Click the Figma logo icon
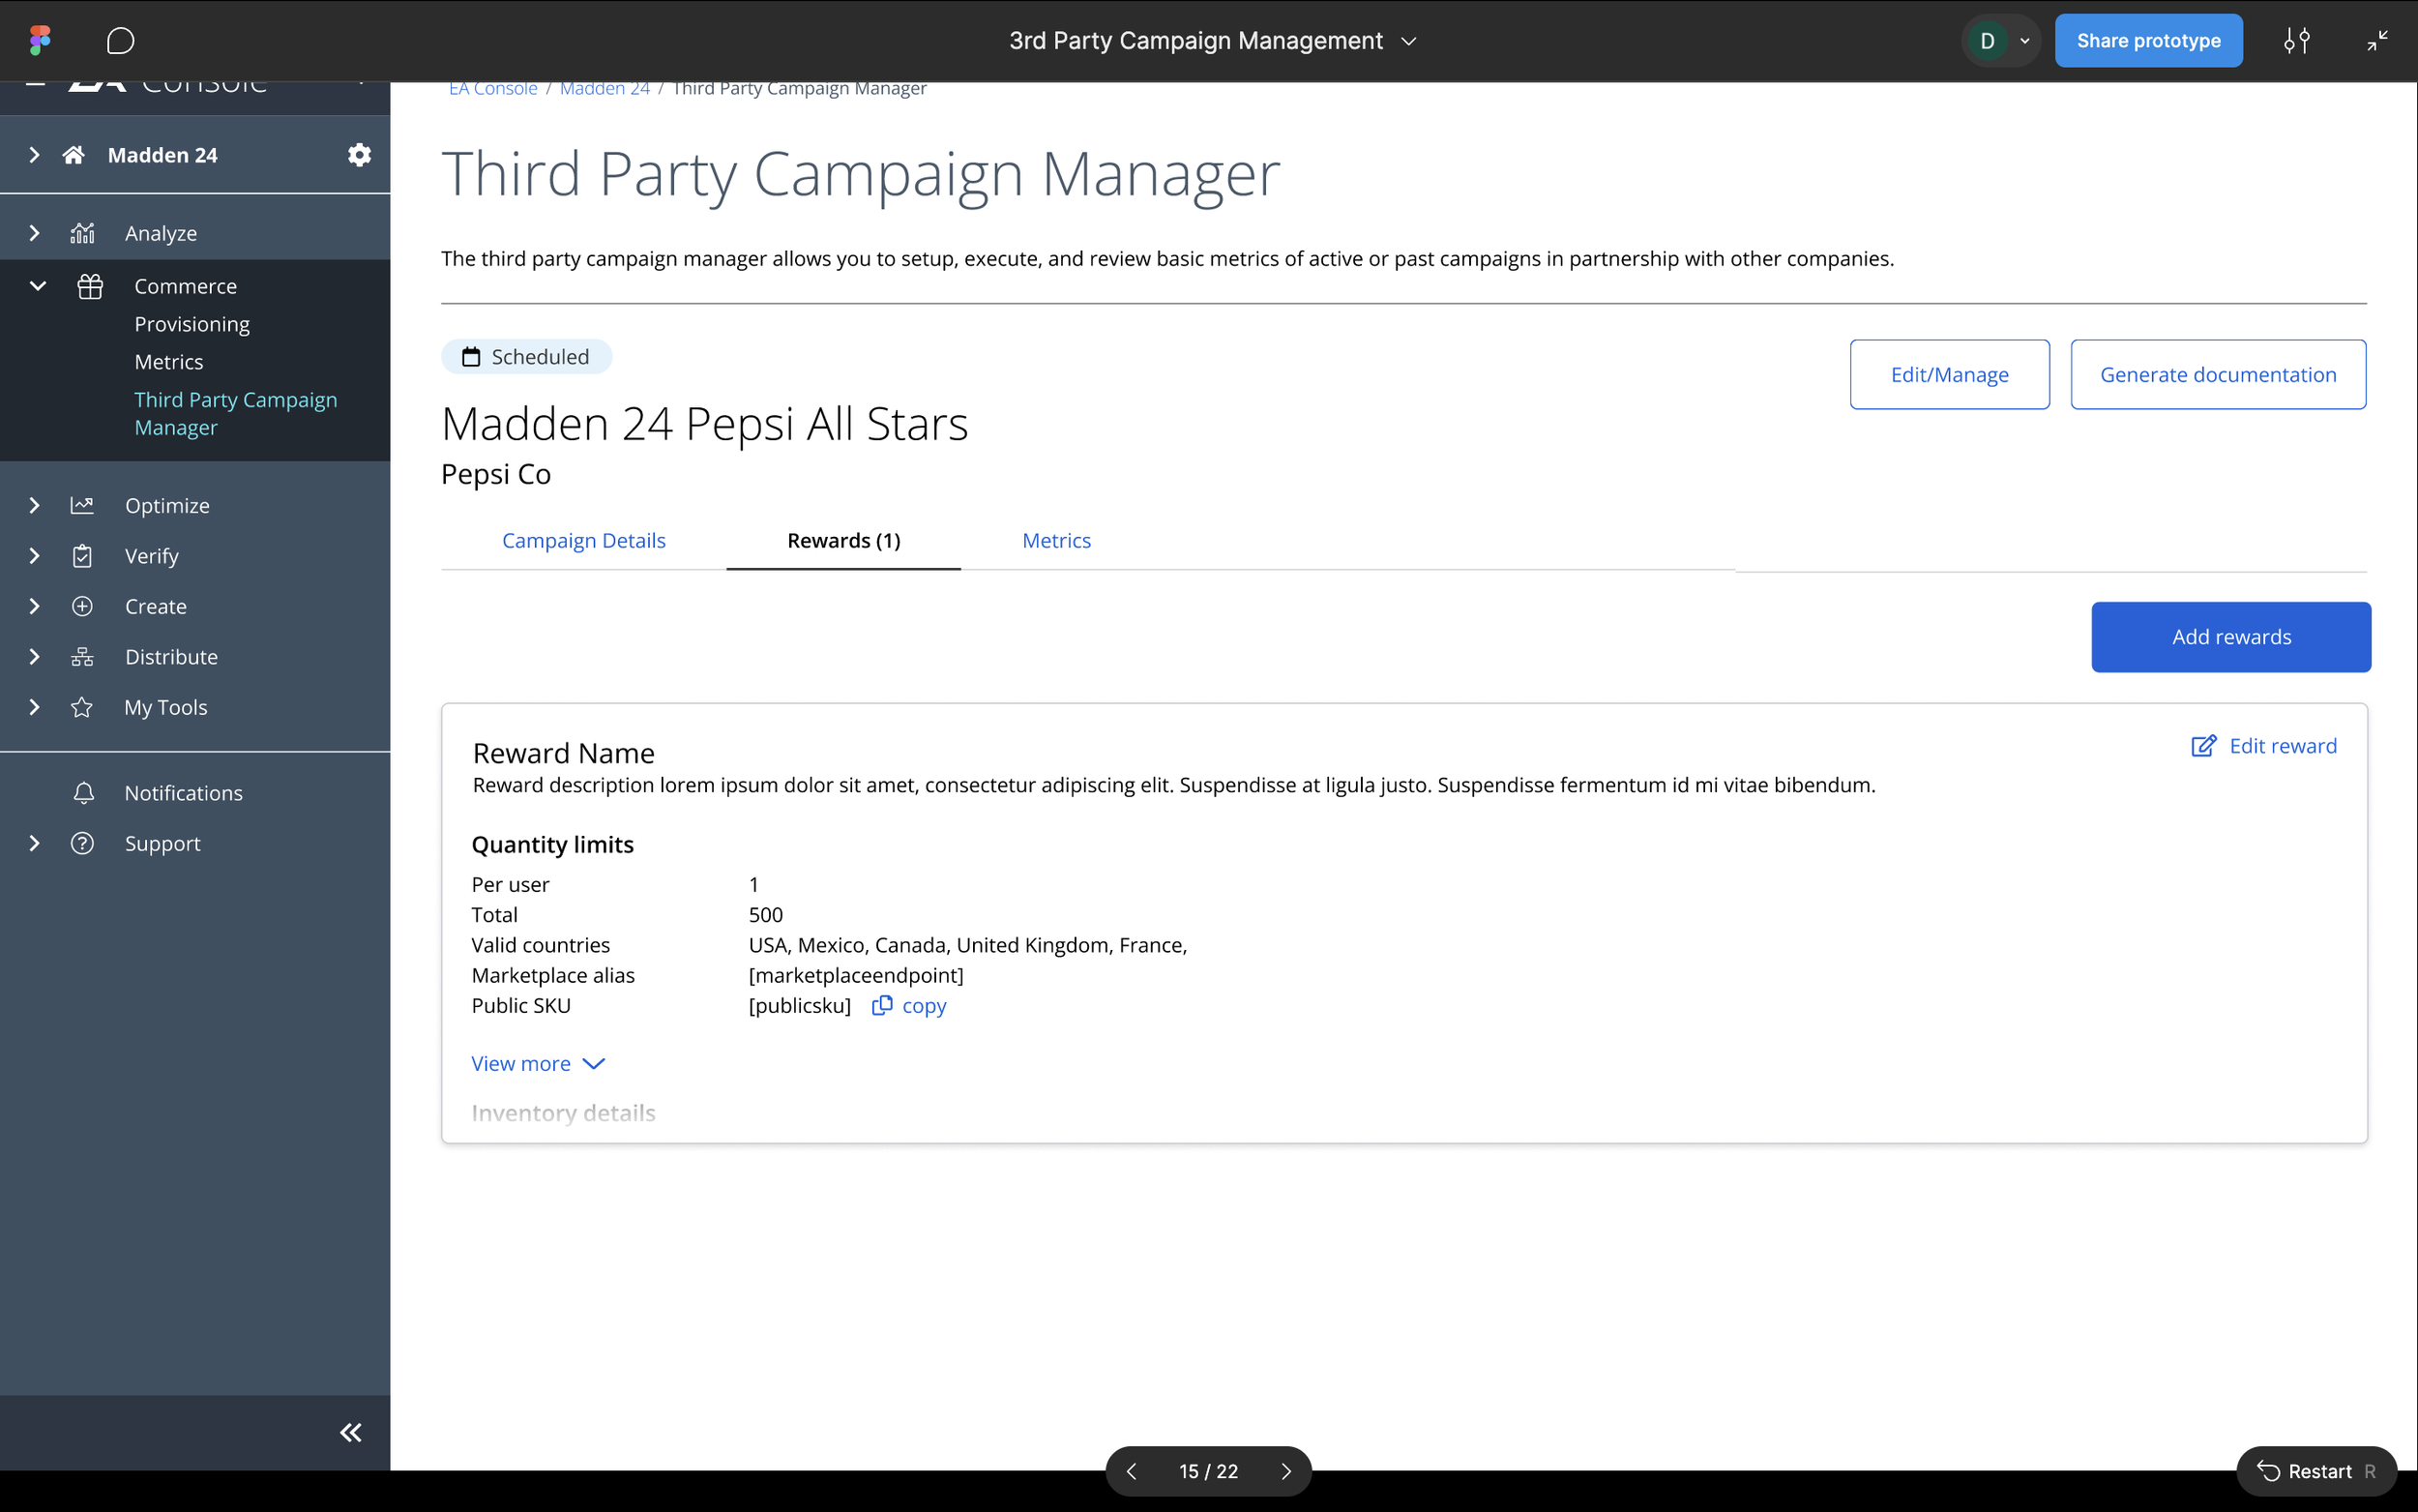Image resolution: width=2418 pixels, height=1512 pixels. tap(40, 40)
